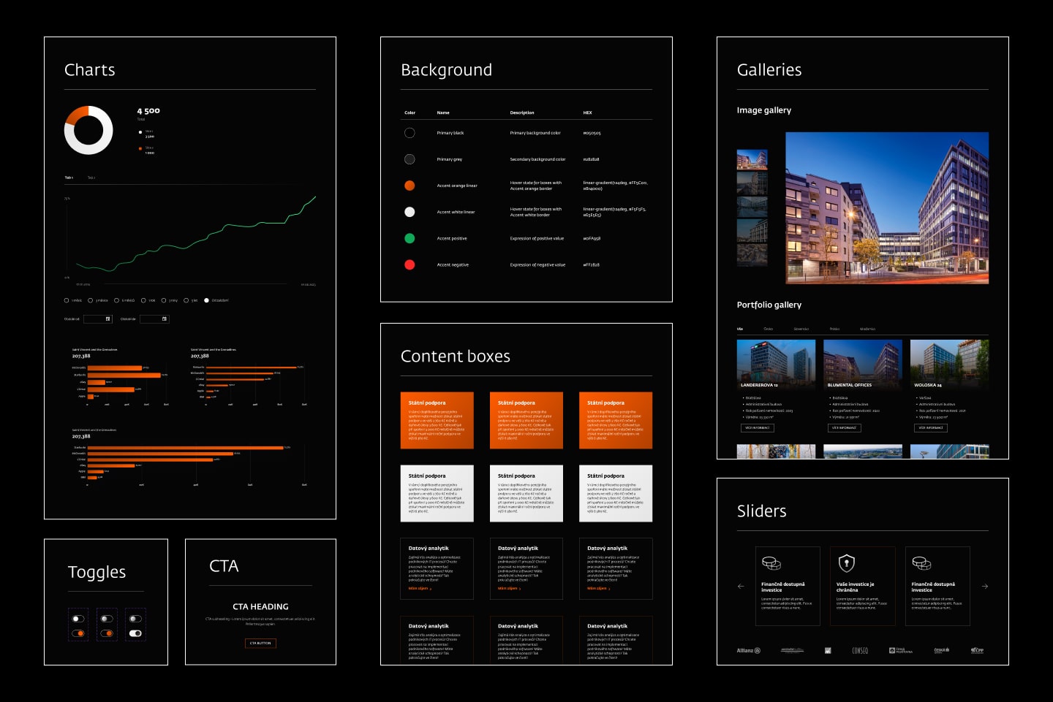This screenshot has height=702, width=1053.
Task: Switch off the orange toggle in first column
Action: [78, 633]
